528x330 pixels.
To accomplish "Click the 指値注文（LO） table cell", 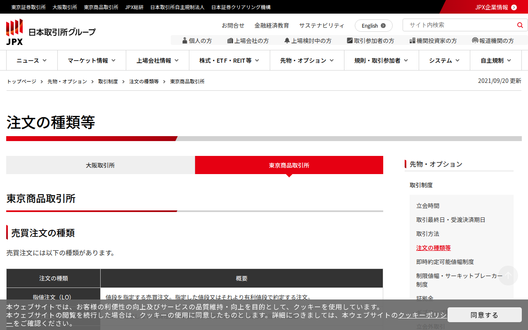I will 53,297.
